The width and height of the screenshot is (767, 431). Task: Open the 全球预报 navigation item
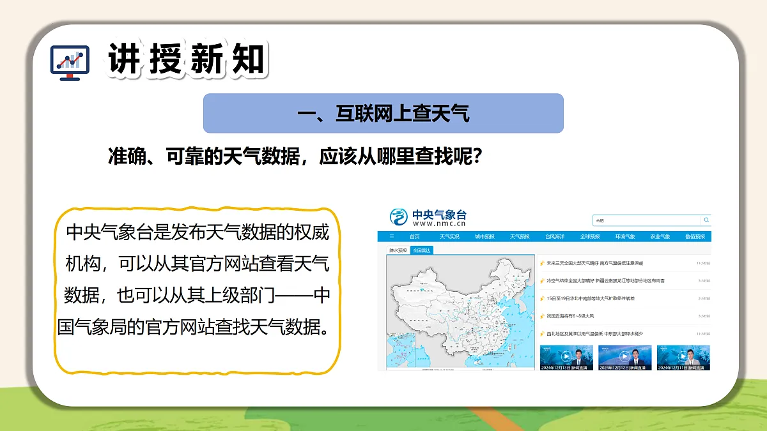589,236
